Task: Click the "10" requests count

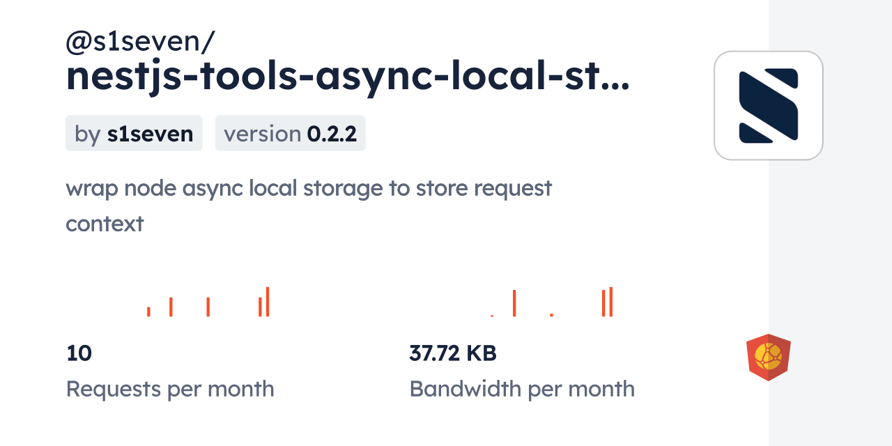Action: [79, 353]
